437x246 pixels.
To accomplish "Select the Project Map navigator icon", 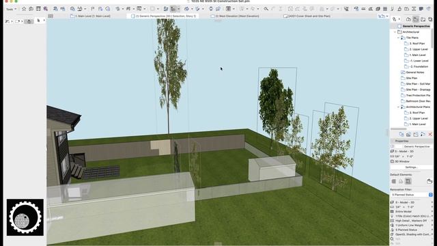I will point(408,19).
